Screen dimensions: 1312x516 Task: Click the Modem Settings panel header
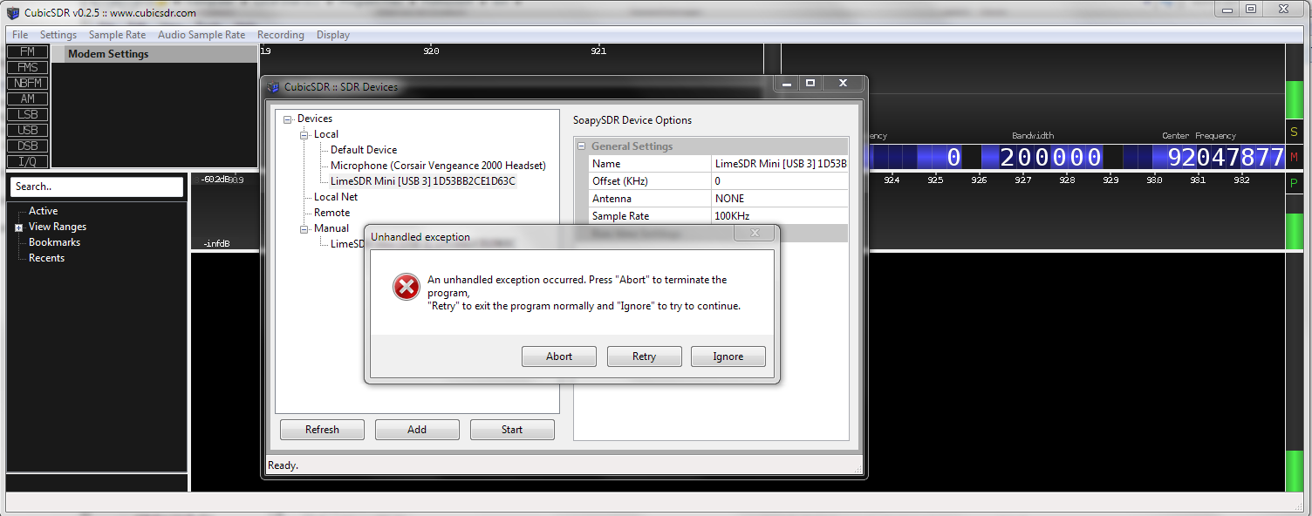(x=154, y=54)
